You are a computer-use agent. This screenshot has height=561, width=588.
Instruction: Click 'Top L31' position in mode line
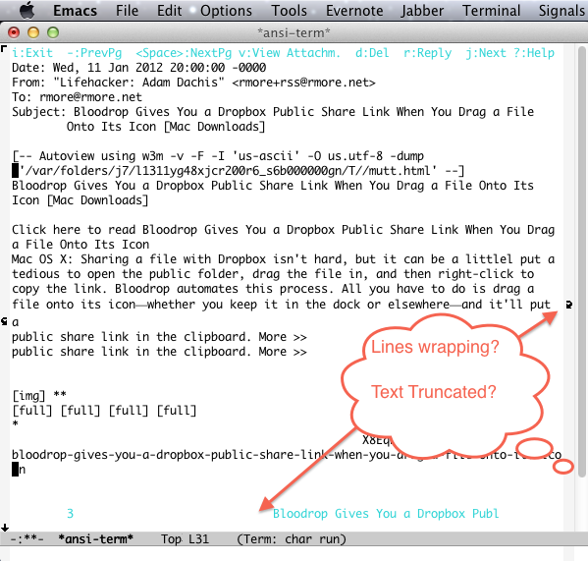point(186,539)
